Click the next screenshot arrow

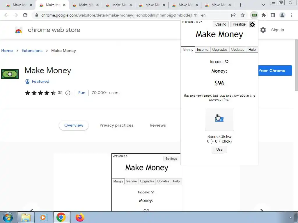tap(262, 210)
